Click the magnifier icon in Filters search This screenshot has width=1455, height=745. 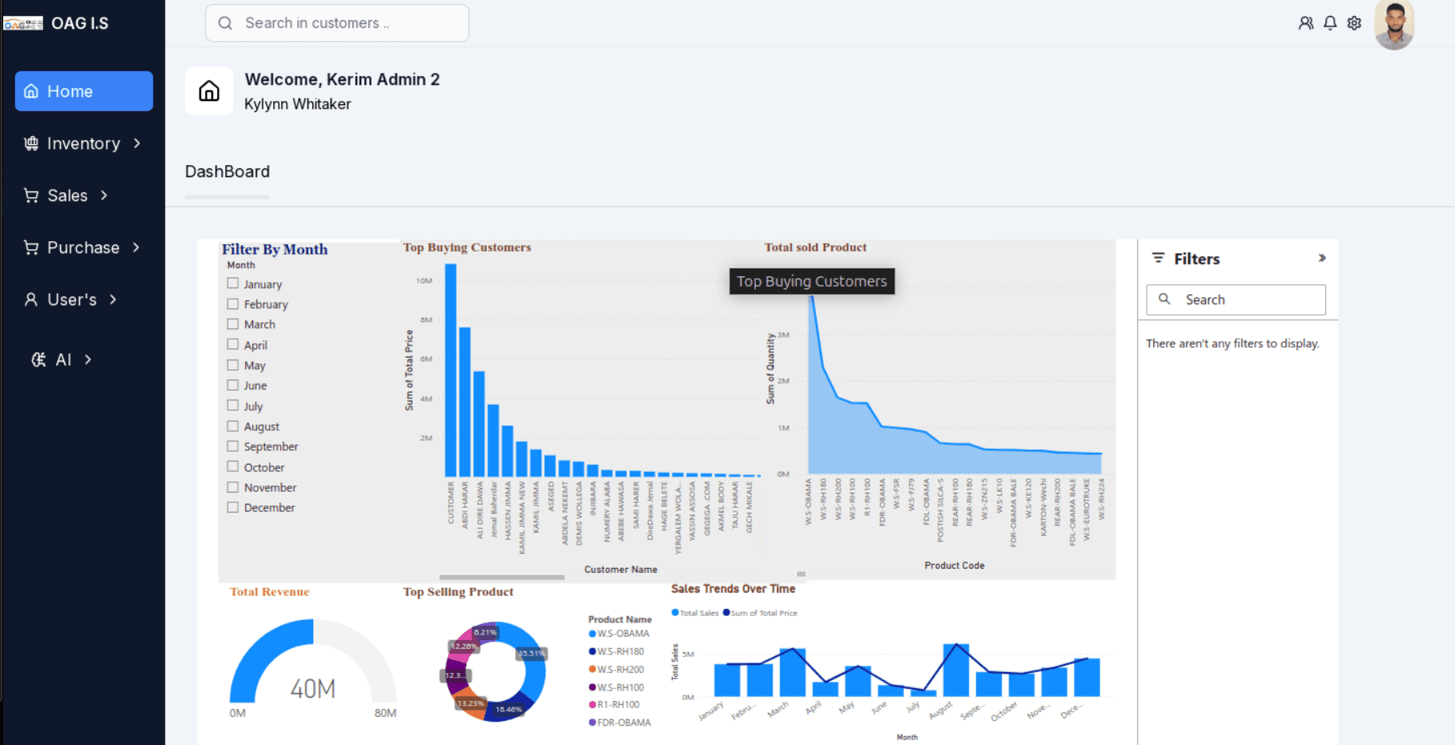[1164, 299]
